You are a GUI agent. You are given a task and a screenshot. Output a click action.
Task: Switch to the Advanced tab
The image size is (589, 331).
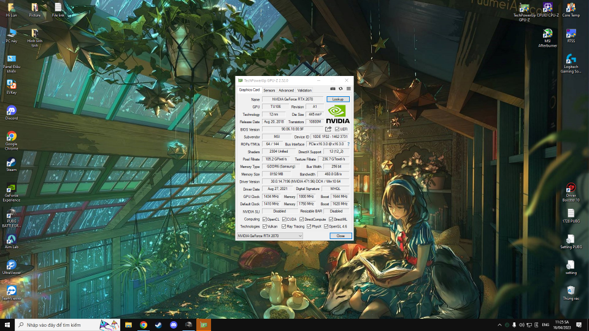click(286, 90)
